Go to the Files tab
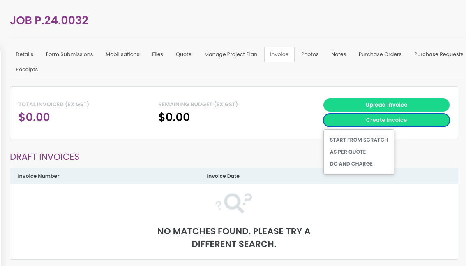466x266 pixels. coord(157,54)
